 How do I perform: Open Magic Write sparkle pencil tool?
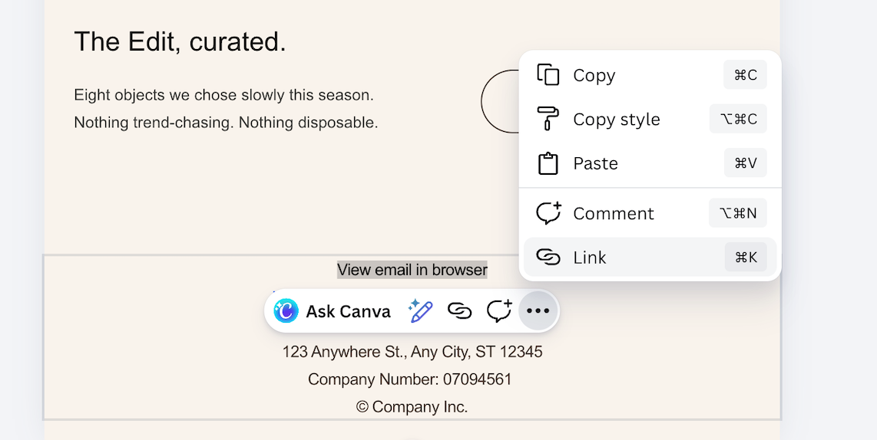pos(420,310)
